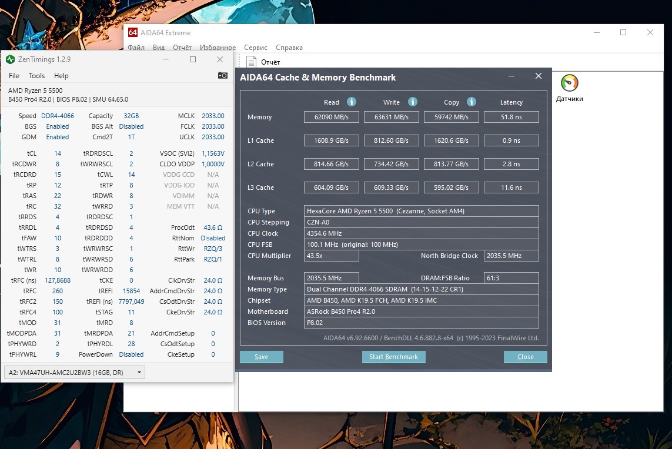The height and width of the screenshot is (449, 672).
Task: Click the Memory Bus field 2035.5 MHz
Action: coord(331,278)
